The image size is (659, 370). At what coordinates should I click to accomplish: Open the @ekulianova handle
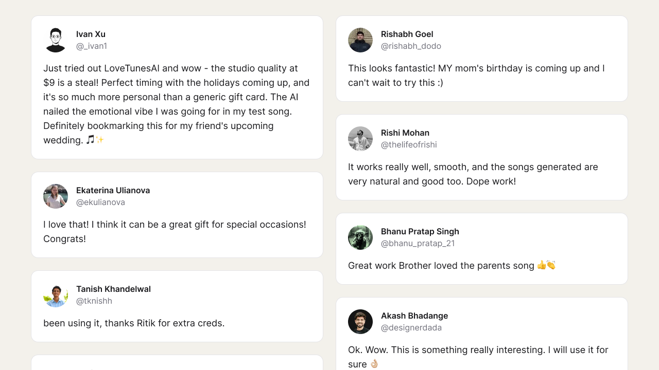(x=100, y=202)
